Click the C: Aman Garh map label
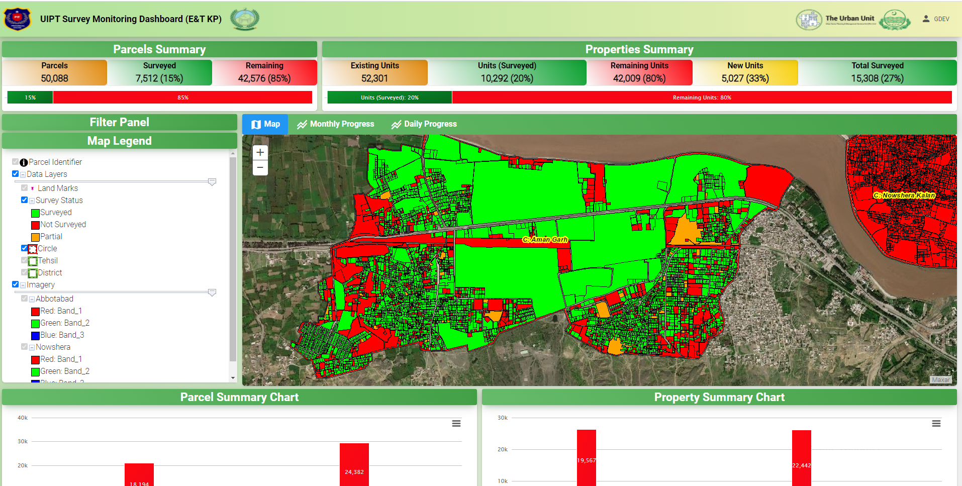The height and width of the screenshot is (486, 962). click(545, 240)
